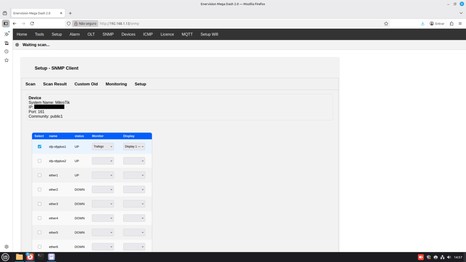
Task: Open the extensions puzzle icon
Action: (451, 24)
